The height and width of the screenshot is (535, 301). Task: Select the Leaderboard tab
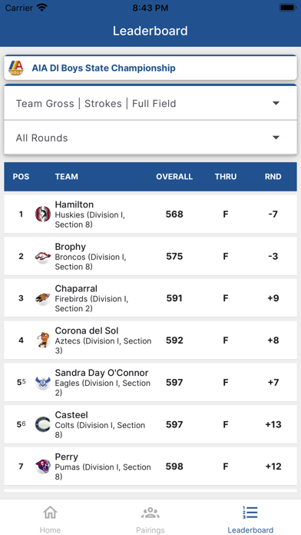click(x=250, y=520)
